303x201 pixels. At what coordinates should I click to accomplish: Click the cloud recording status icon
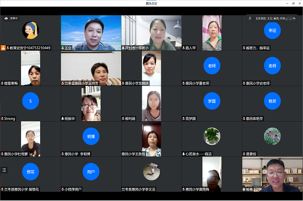click(x=6, y=18)
